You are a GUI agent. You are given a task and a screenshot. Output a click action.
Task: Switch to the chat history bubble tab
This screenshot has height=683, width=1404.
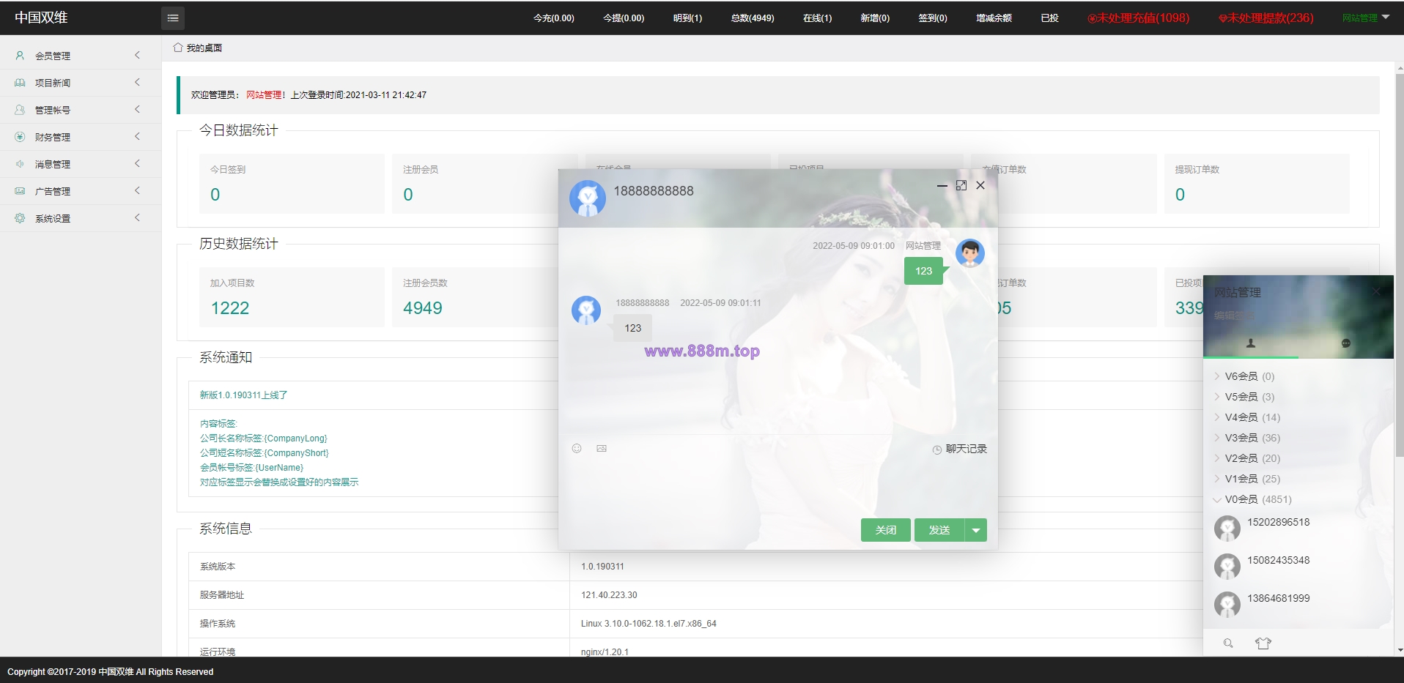pyautogui.click(x=1346, y=343)
